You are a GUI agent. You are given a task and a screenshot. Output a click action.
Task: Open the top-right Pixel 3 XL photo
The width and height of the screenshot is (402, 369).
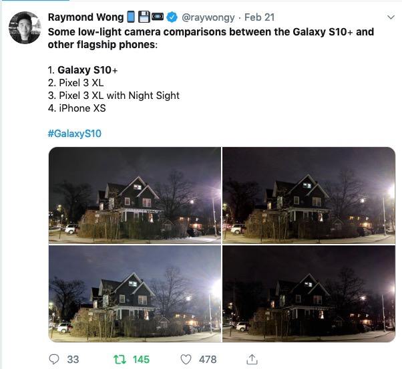pos(309,195)
